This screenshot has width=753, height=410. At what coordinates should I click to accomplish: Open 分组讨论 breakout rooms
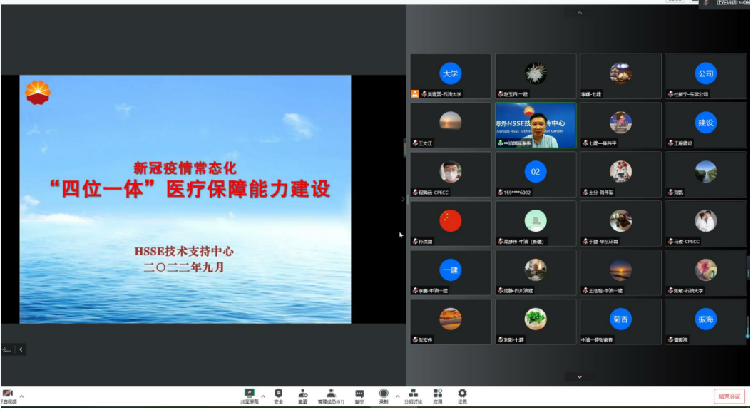click(x=413, y=395)
